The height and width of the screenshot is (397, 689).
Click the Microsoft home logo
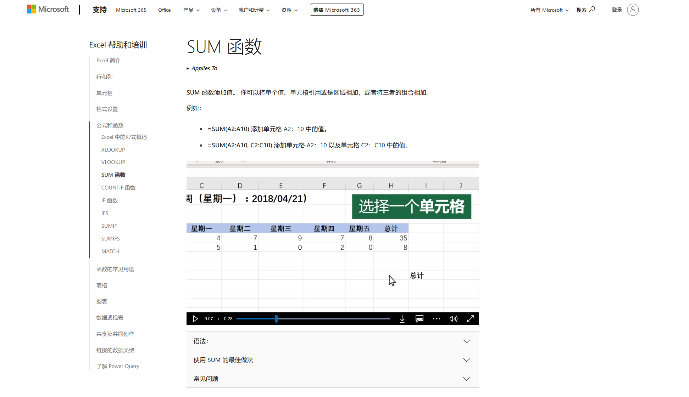[x=48, y=9]
